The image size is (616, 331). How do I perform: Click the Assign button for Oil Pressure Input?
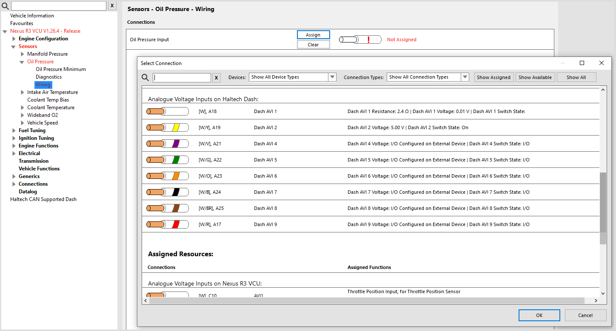(x=313, y=35)
